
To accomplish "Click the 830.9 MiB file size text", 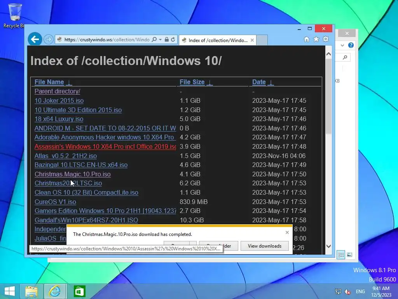I will 194,202.
